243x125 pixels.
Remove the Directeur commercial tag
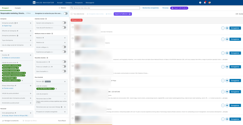tap(19, 70)
